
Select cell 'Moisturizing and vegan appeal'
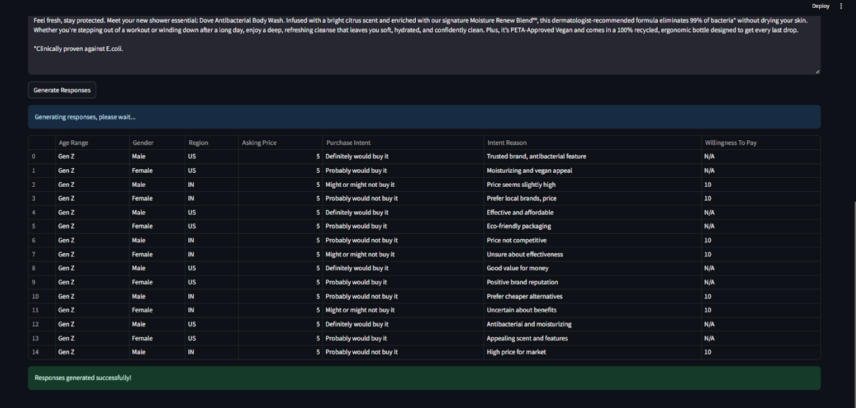(592, 170)
